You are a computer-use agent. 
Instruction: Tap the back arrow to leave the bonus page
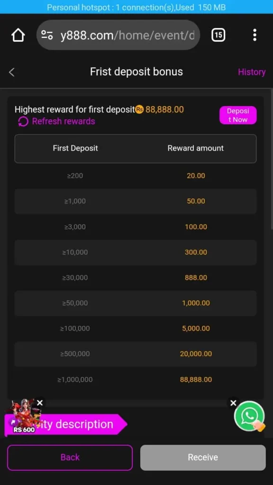[x=11, y=72]
